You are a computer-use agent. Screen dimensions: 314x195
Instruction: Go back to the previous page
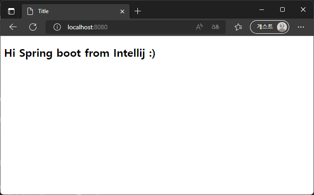[13, 27]
